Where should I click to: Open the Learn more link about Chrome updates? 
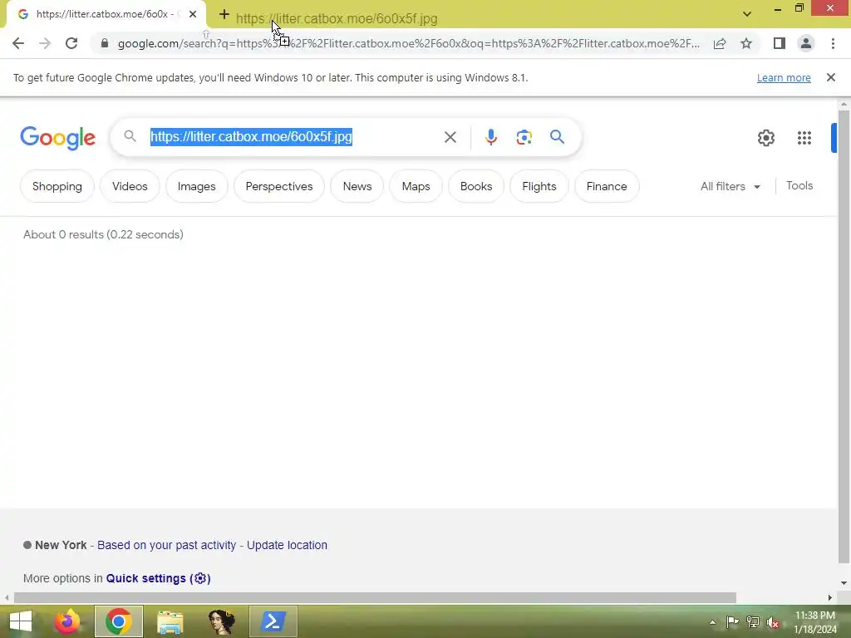(784, 77)
